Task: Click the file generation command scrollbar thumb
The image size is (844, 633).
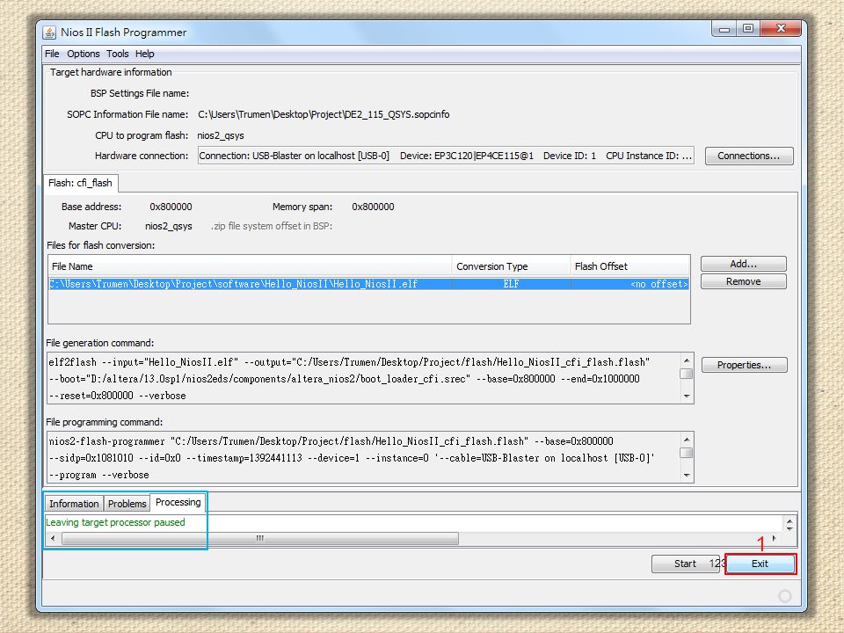Action: coord(687,374)
